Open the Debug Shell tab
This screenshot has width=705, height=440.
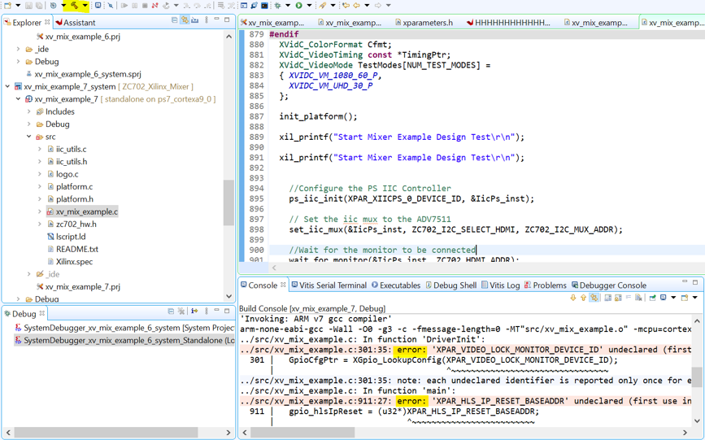pyautogui.click(x=451, y=285)
